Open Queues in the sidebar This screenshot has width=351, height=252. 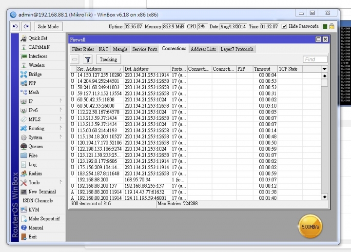(x=36, y=146)
